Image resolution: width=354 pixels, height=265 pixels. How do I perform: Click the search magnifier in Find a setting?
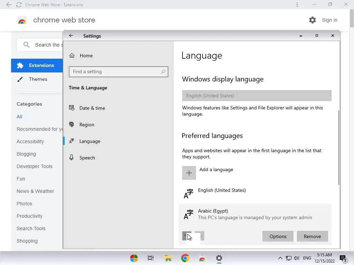tap(163, 72)
